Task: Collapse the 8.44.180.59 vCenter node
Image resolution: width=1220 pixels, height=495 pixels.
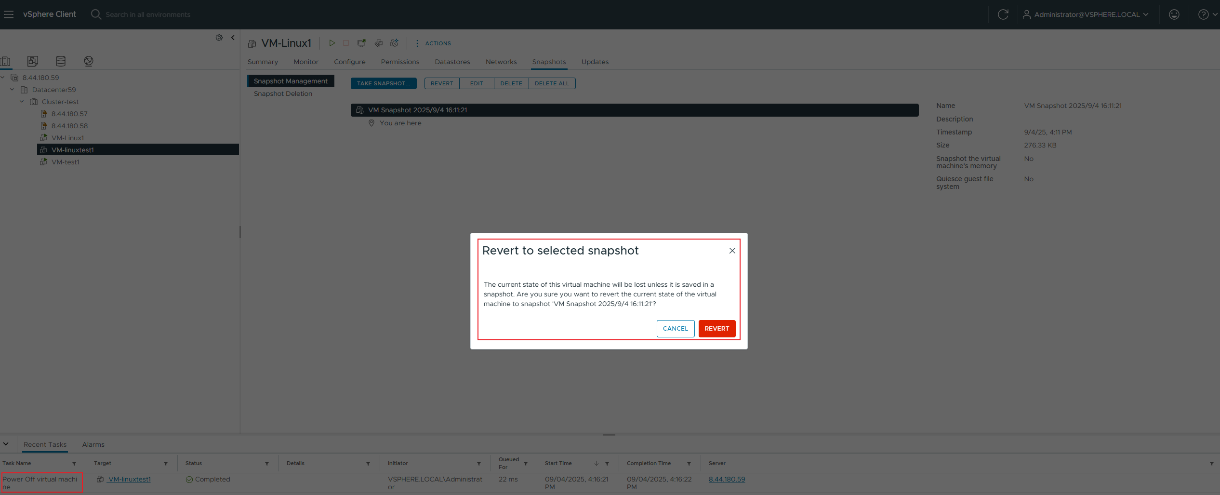Action: coord(3,77)
